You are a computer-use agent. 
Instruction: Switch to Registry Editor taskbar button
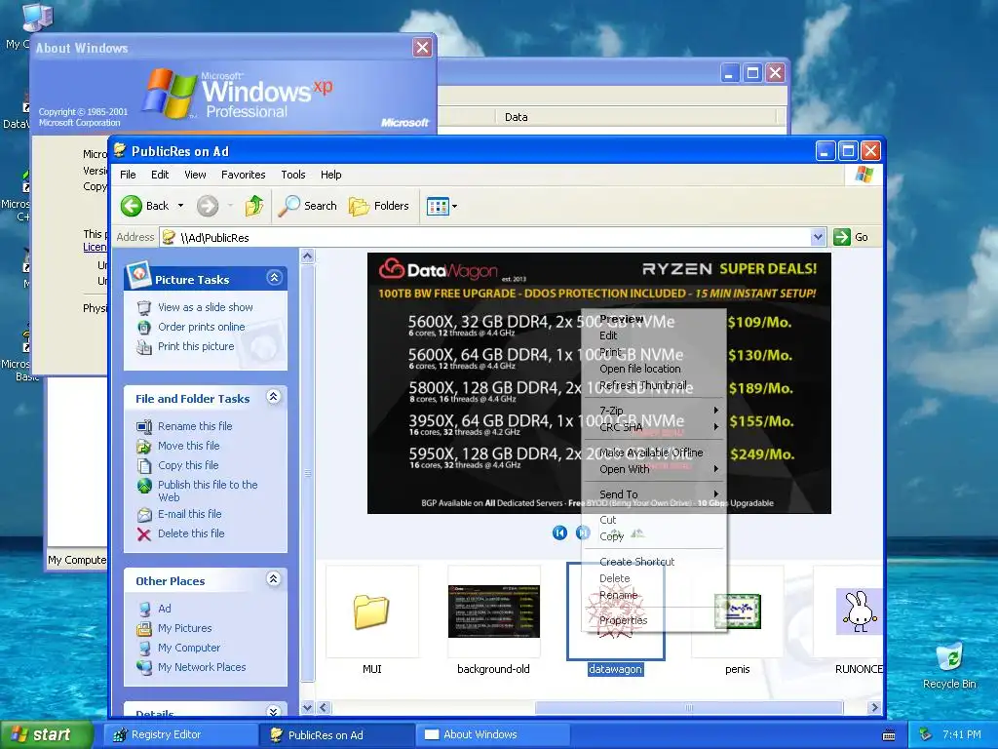(180, 735)
